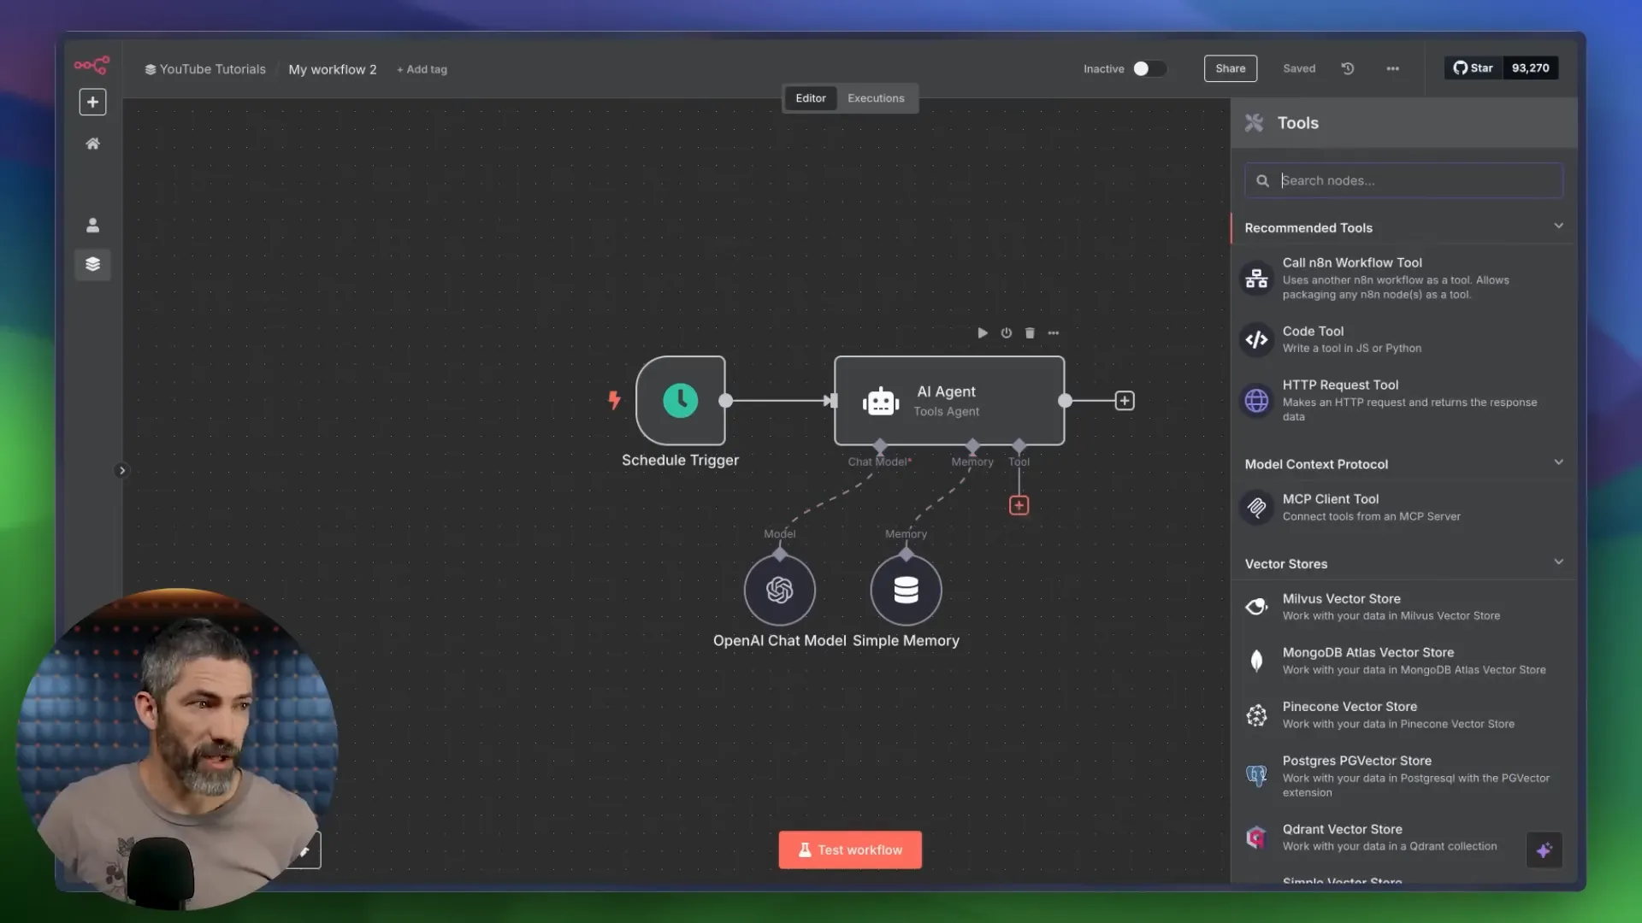Deactivate the AI Agent node power icon

pyautogui.click(x=1006, y=332)
